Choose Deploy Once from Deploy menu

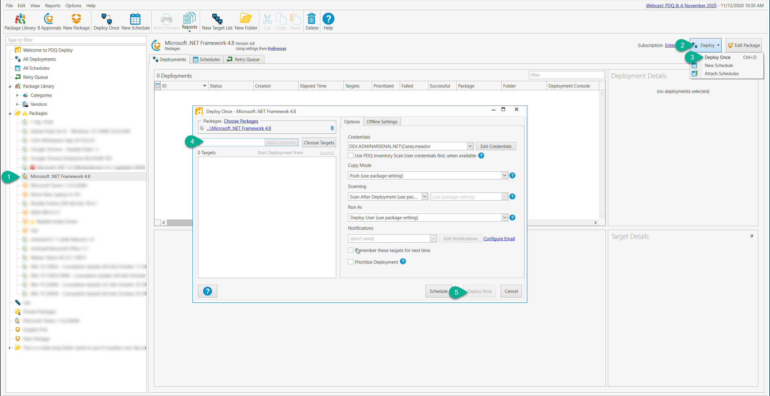[x=717, y=57]
